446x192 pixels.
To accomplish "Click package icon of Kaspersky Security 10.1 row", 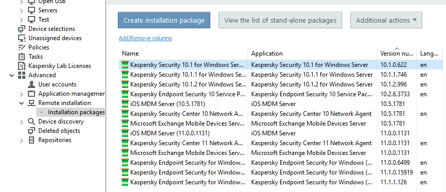I will point(125,65).
